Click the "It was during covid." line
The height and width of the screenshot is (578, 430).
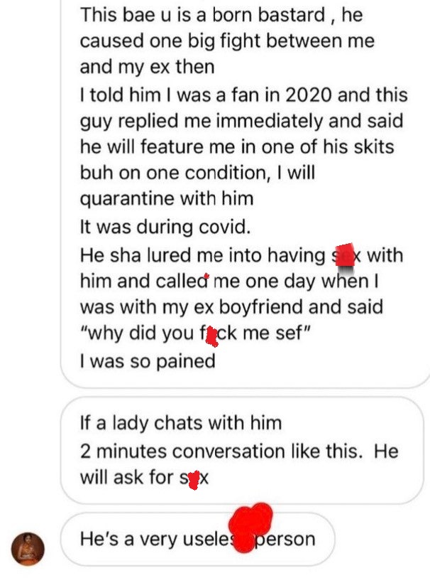click(165, 227)
